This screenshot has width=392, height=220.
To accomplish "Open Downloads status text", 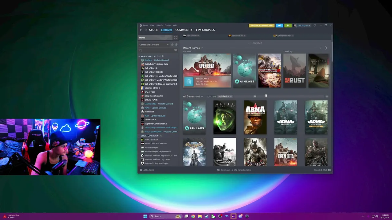I will pos(236,170).
